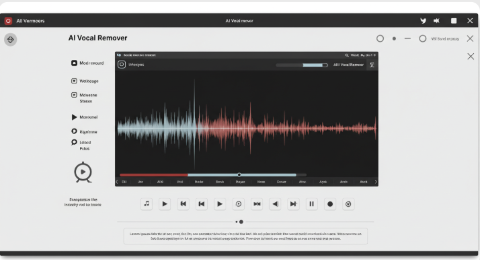Click the dash icon in the header controls
This screenshot has height=260, width=480.
coord(407,38)
